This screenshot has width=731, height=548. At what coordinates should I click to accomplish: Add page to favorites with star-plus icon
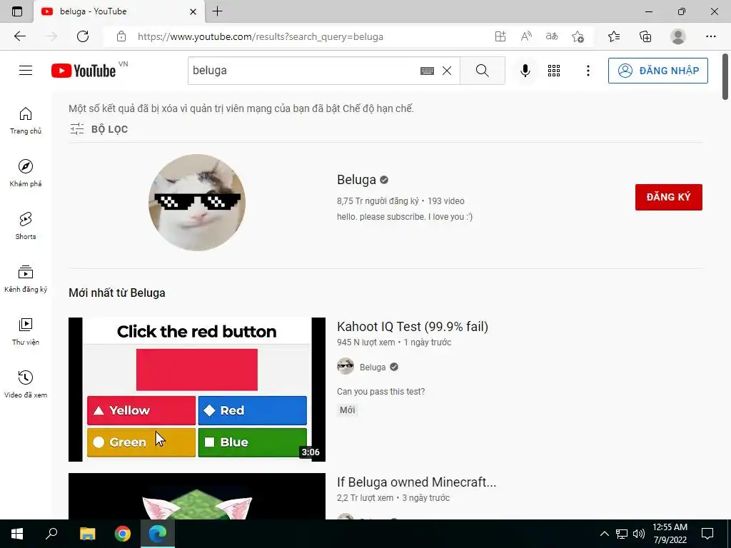pos(578,36)
